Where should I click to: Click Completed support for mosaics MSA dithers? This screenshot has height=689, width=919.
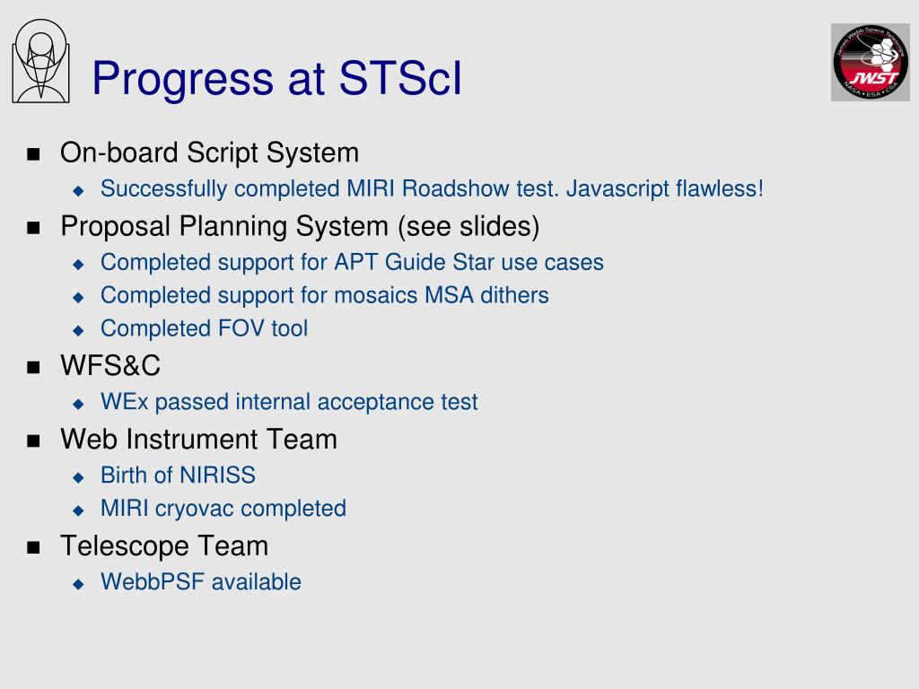tap(325, 295)
